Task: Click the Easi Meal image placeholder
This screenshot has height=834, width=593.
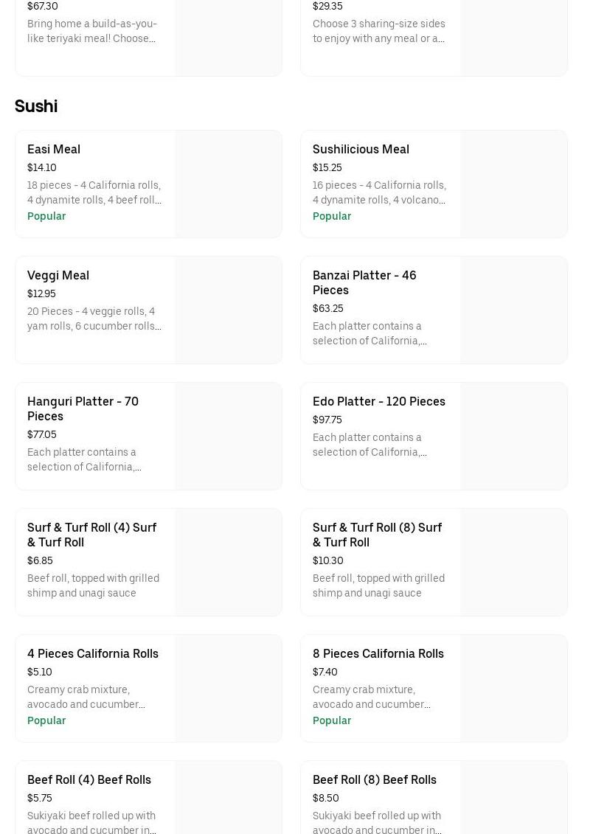Action: click(228, 184)
